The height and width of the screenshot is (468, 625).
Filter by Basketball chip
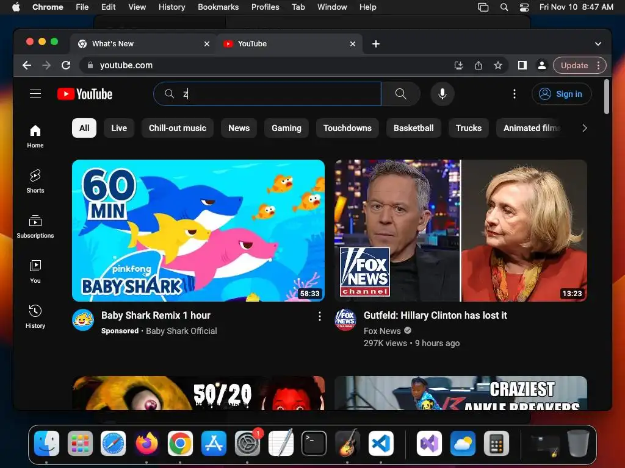coord(413,128)
